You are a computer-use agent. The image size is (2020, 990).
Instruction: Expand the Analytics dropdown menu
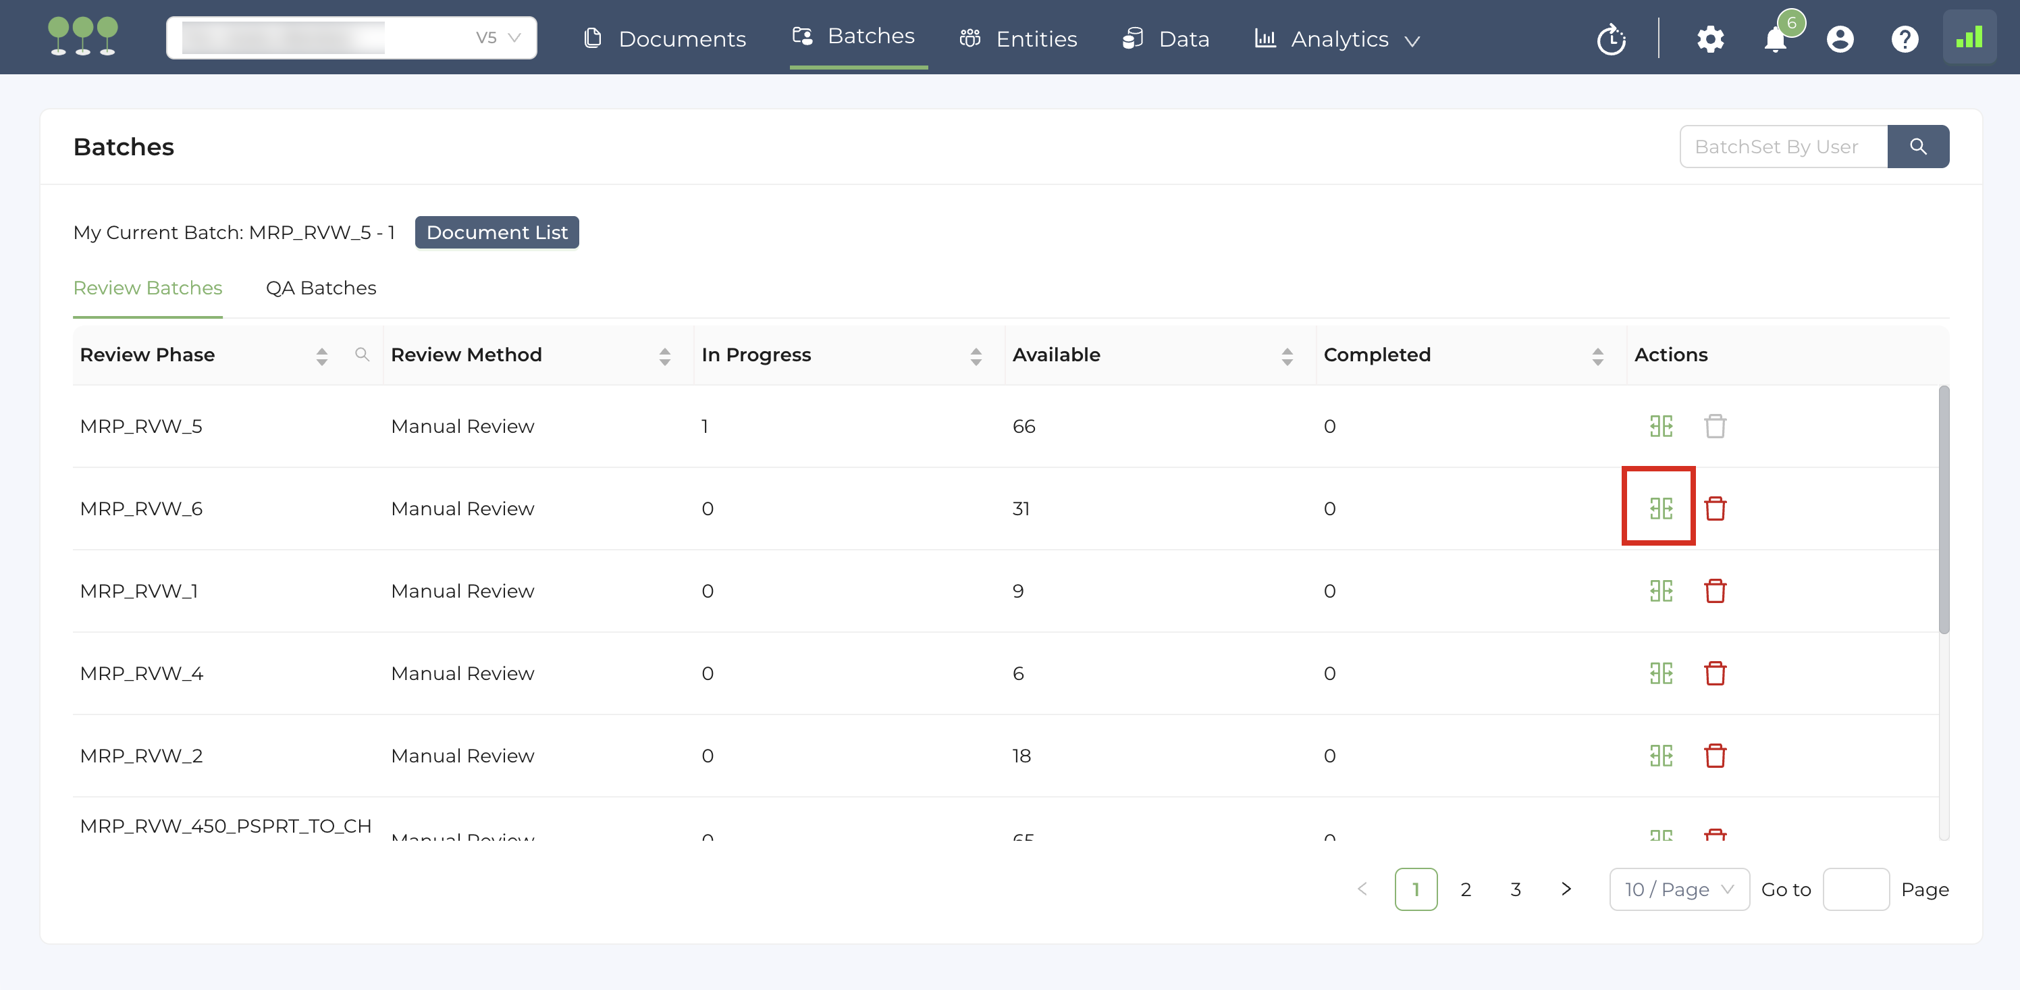pos(1338,39)
